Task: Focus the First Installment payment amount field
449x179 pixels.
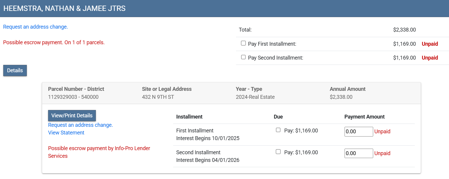Action: tap(359, 132)
